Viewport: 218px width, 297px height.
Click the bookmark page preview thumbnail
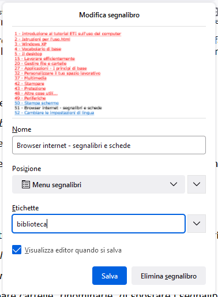[x=109, y=72]
